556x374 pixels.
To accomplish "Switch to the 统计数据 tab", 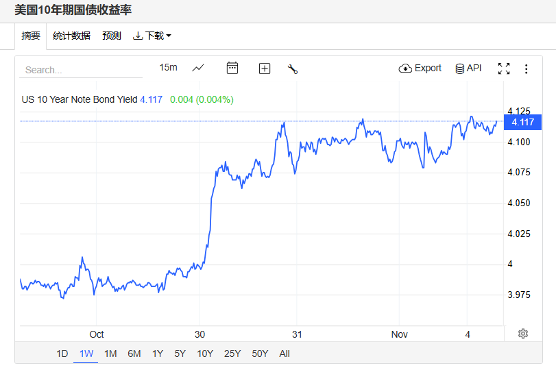I will point(71,36).
